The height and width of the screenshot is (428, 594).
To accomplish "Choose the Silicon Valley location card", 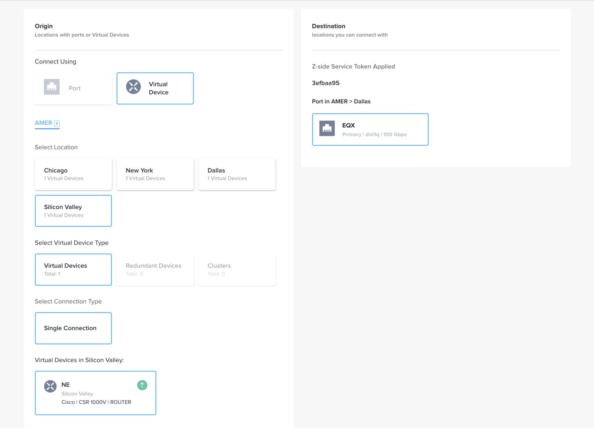I will [73, 211].
